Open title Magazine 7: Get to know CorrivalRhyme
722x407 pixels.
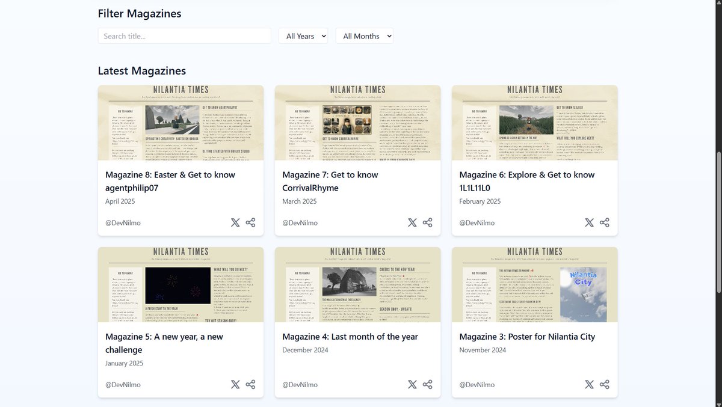coord(330,181)
